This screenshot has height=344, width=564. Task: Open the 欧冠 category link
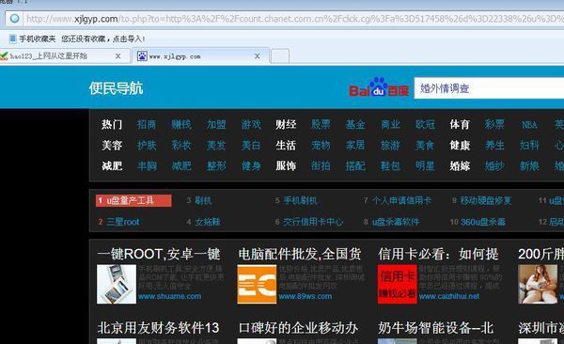(425, 124)
